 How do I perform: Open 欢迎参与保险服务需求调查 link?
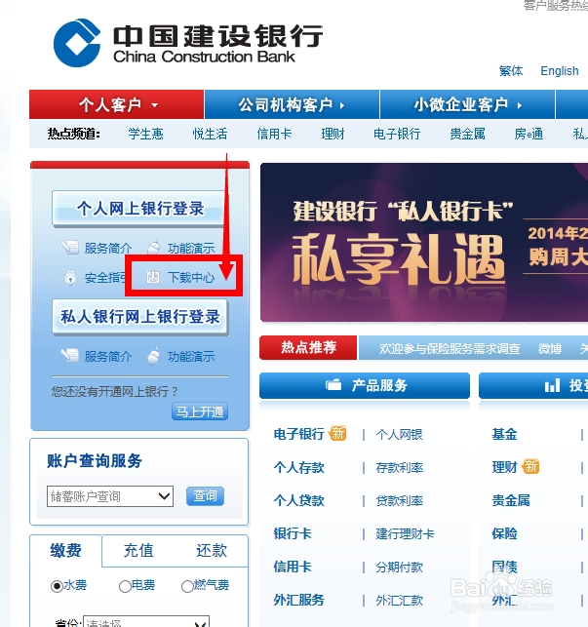tap(450, 349)
